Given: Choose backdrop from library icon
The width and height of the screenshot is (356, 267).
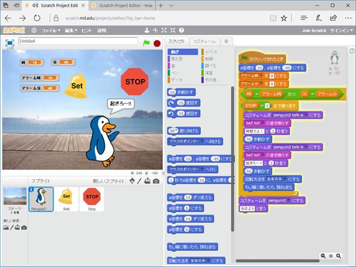Looking at the screenshot, I should point(6,227).
